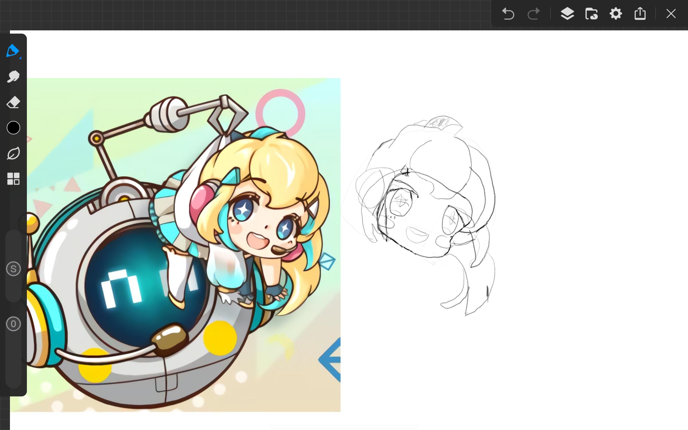Viewport: 688px width, 430px height.
Task: Open the leaf-shaped tool icon
Action: coord(13,153)
